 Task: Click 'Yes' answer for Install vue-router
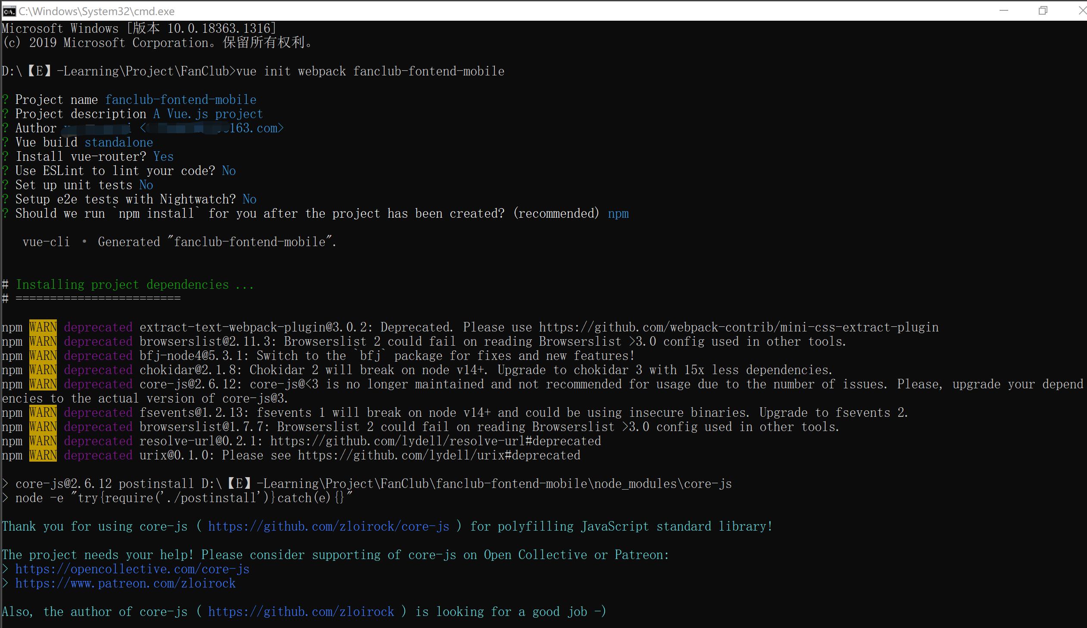tap(163, 156)
